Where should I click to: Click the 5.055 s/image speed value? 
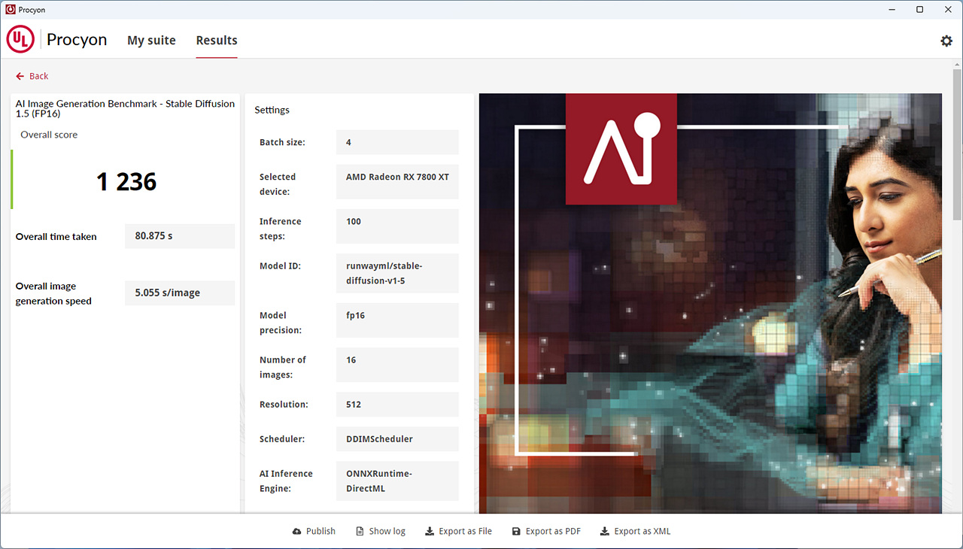point(180,293)
